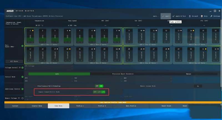Switch to the Creator Mode tab

[x=37, y=106]
